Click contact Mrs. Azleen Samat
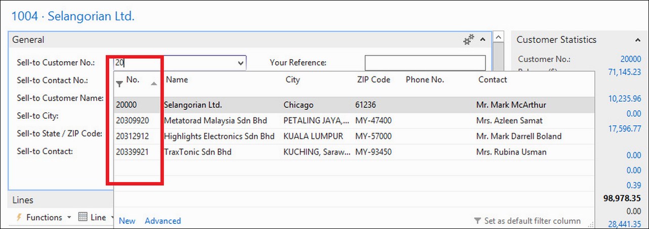Image resolution: width=649 pixels, height=229 pixels. click(x=509, y=121)
